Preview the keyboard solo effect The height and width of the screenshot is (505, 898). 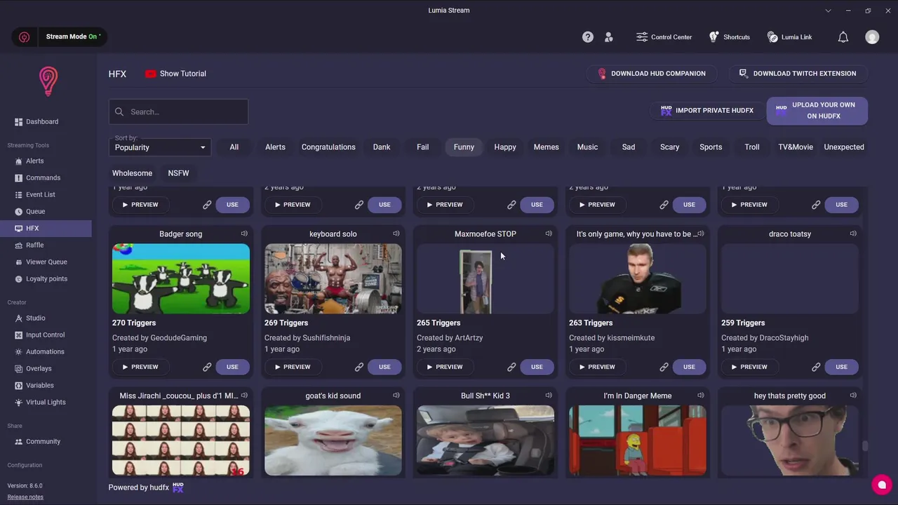click(x=293, y=367)
